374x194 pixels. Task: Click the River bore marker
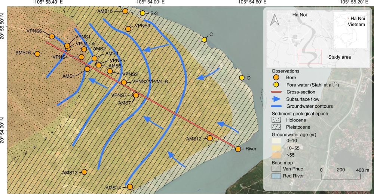(x=238, y=149)
